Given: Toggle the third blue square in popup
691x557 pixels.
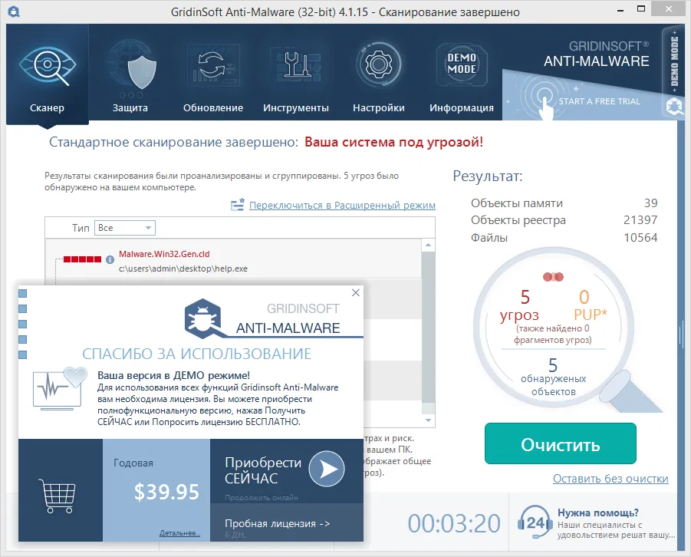Looking at the screenshot, I should tap(23, 324).
